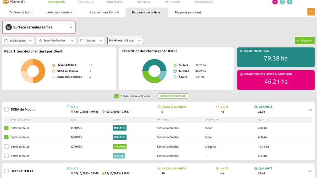Click the document icon beside Surface céréales semée
The image size is (317, 178).
pos(9,27)
